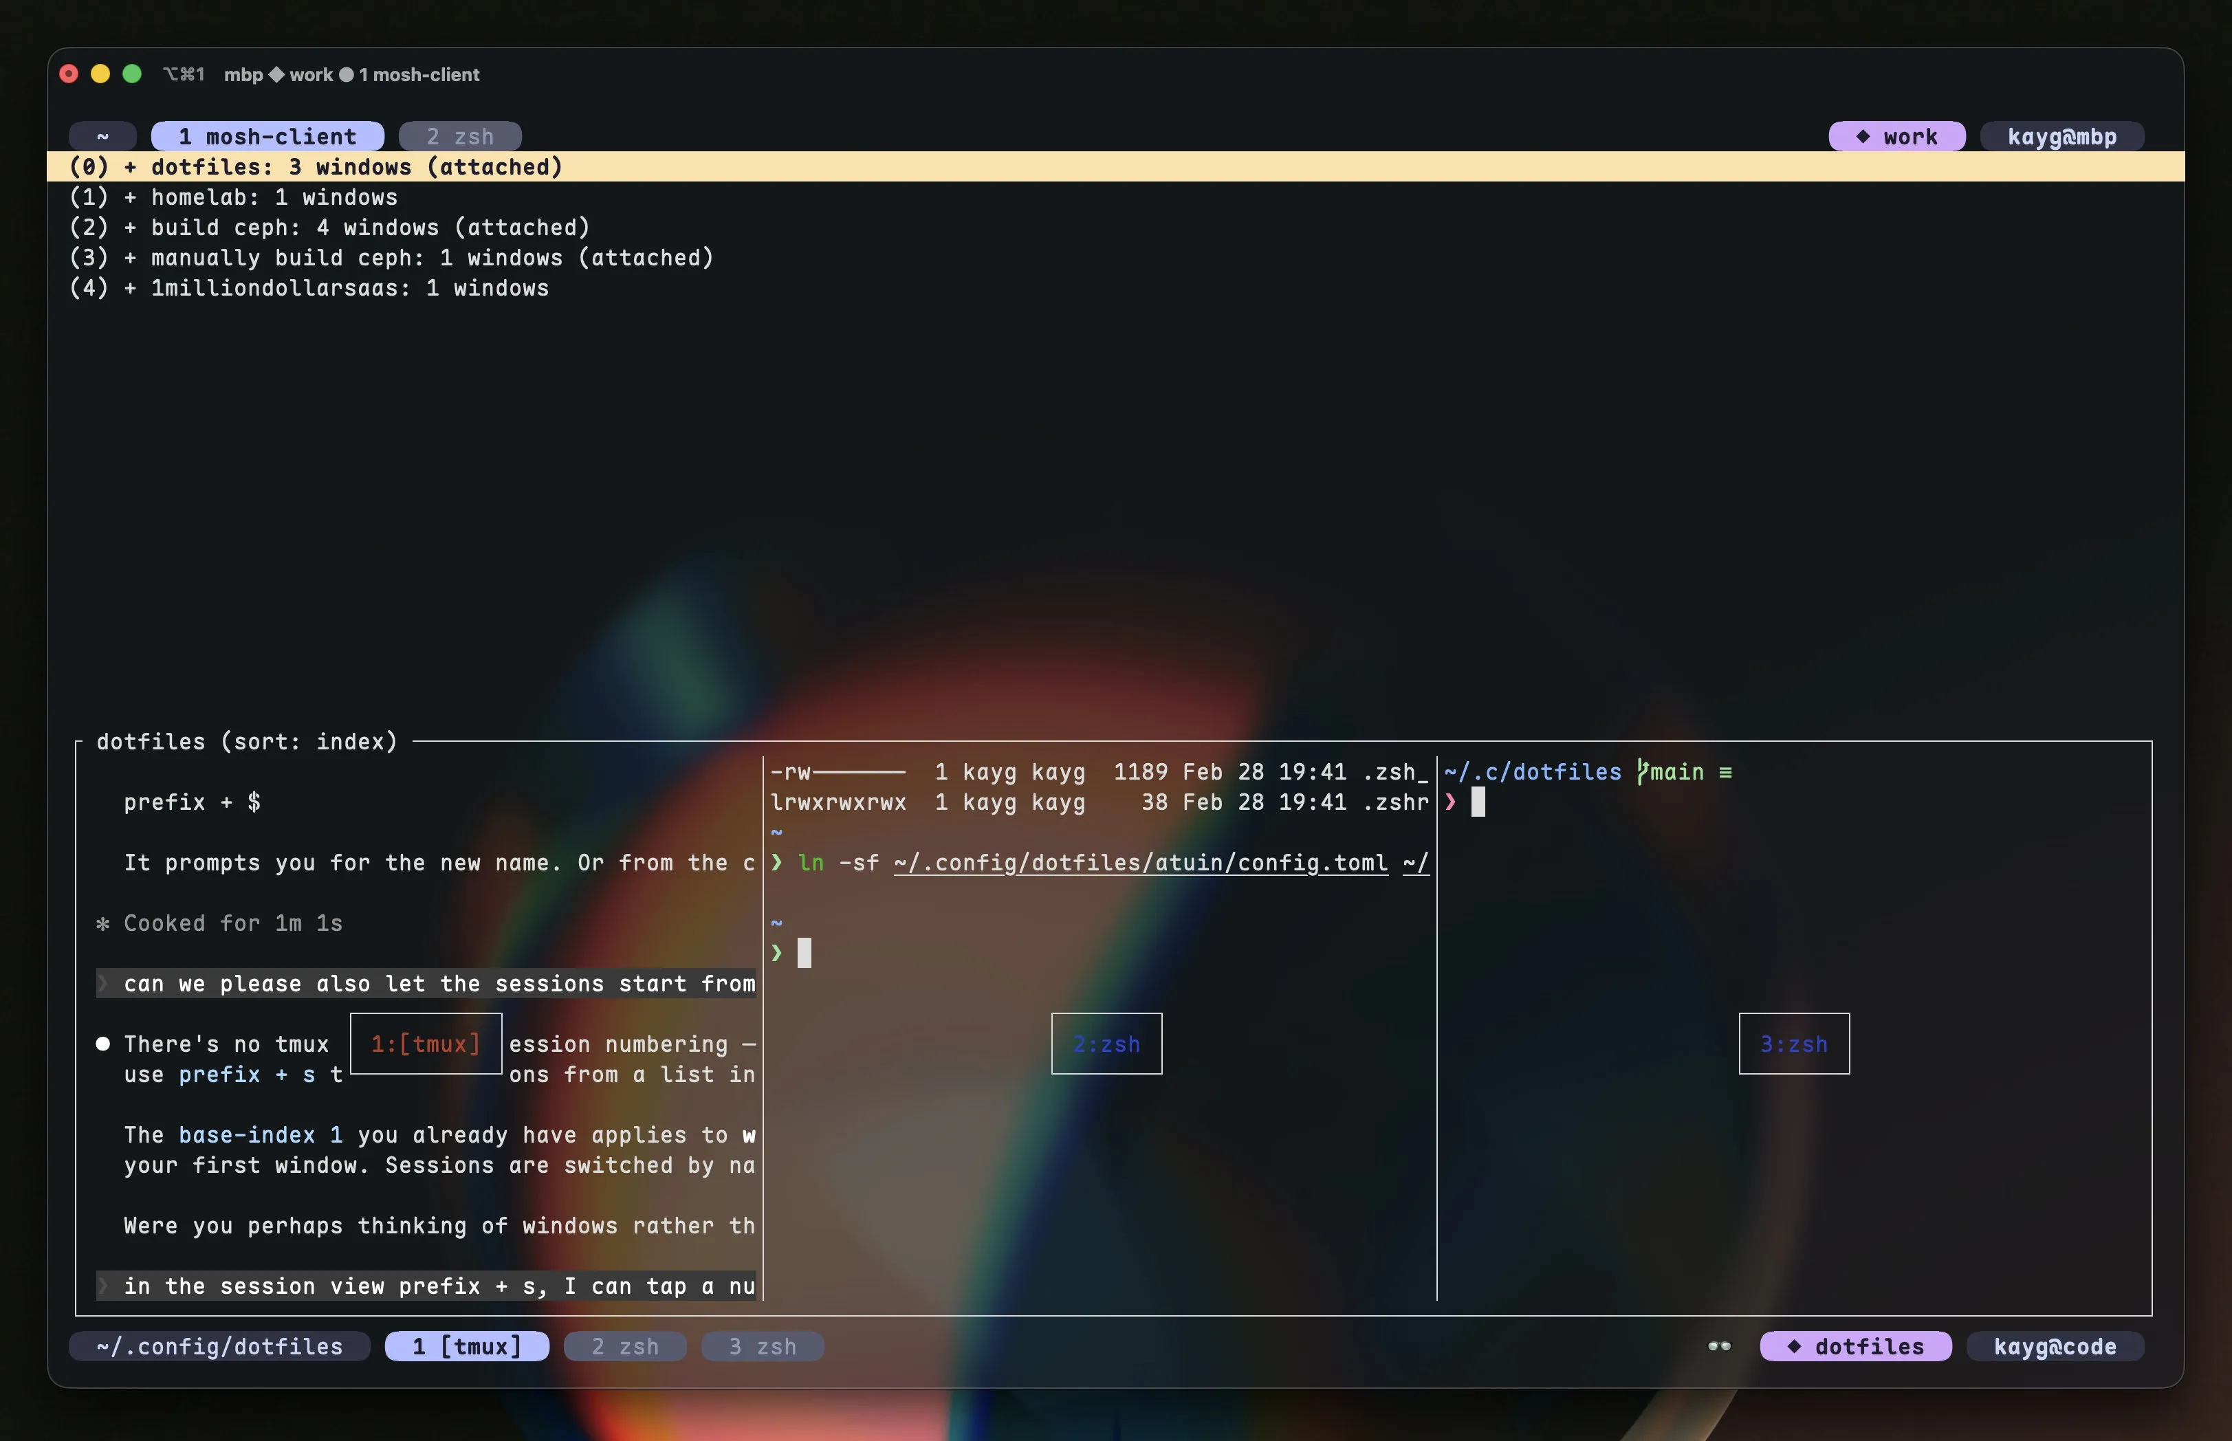Select the manually build ceph session row
Image resolution: width=2232 pixels, height=1441 pixels.
point(391,257)
